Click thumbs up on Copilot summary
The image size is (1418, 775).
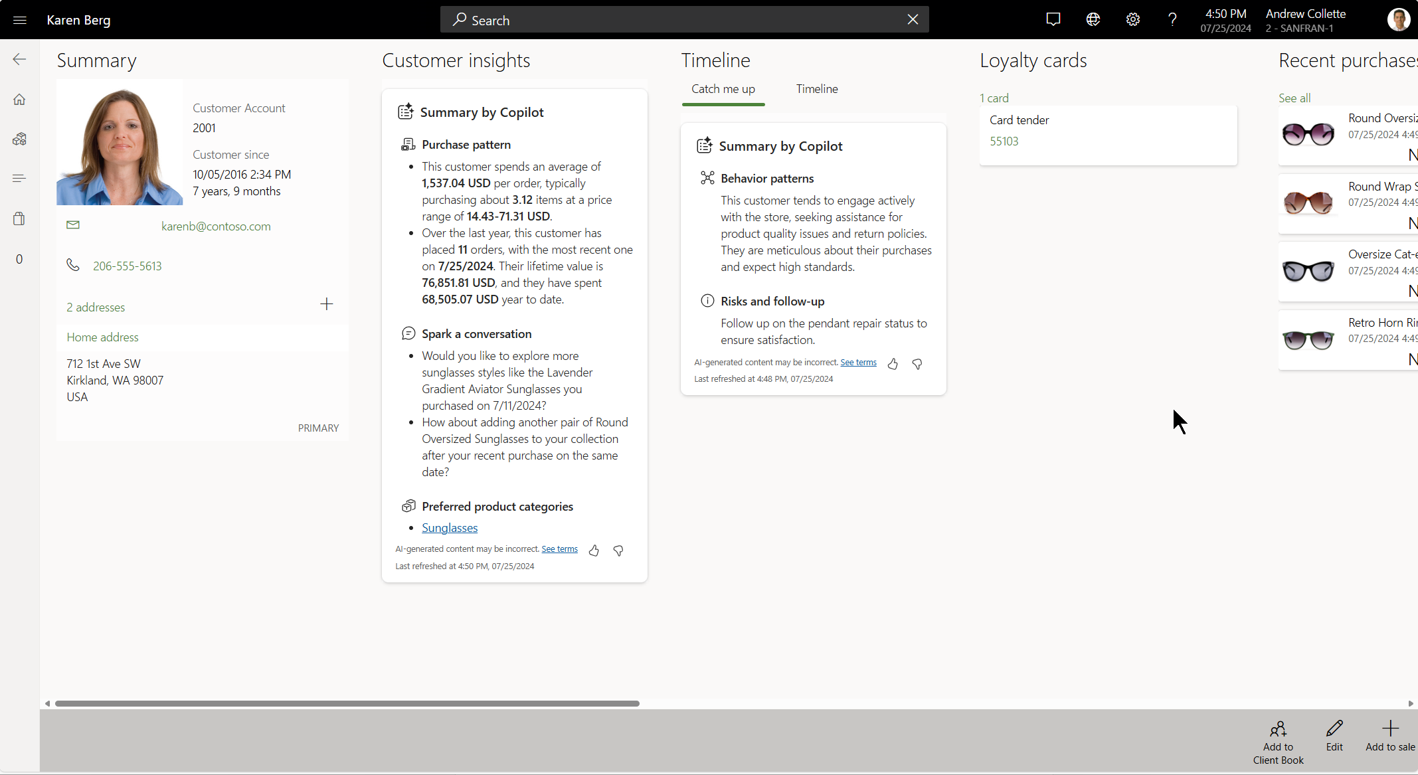pyautogui.click(x=594, y=549)
